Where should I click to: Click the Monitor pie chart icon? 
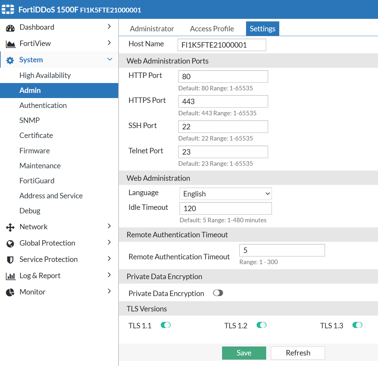[10, 292]
